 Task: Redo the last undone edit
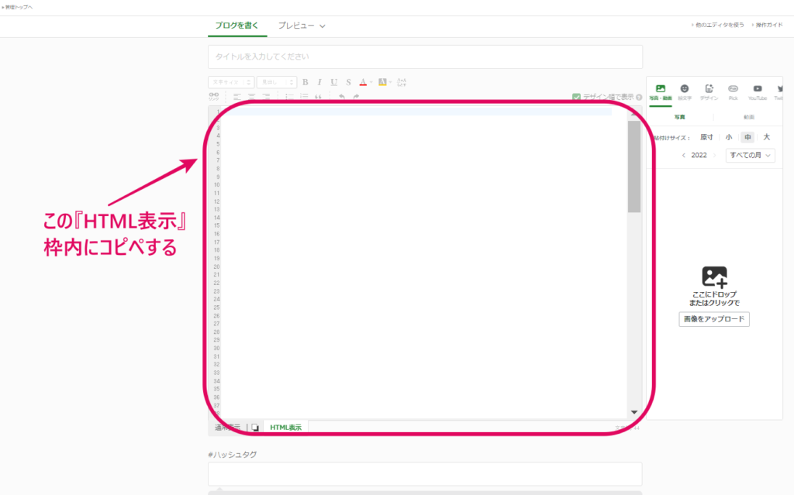(x=356, y=96)
